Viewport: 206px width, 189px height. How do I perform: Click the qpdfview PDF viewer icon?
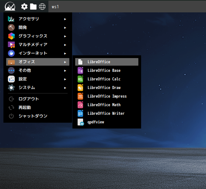[x=80, y=122]
